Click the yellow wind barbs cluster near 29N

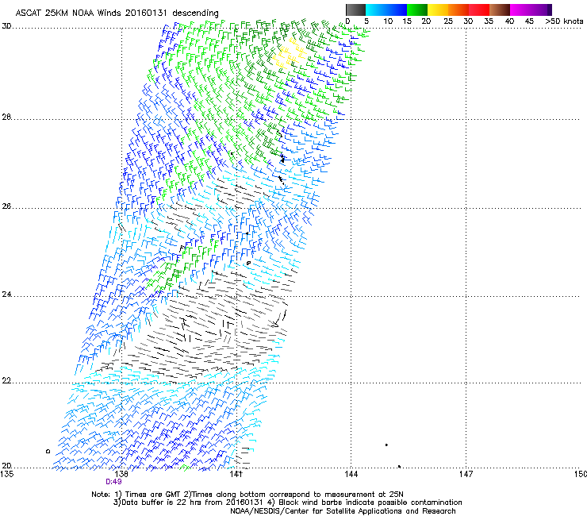288,54
